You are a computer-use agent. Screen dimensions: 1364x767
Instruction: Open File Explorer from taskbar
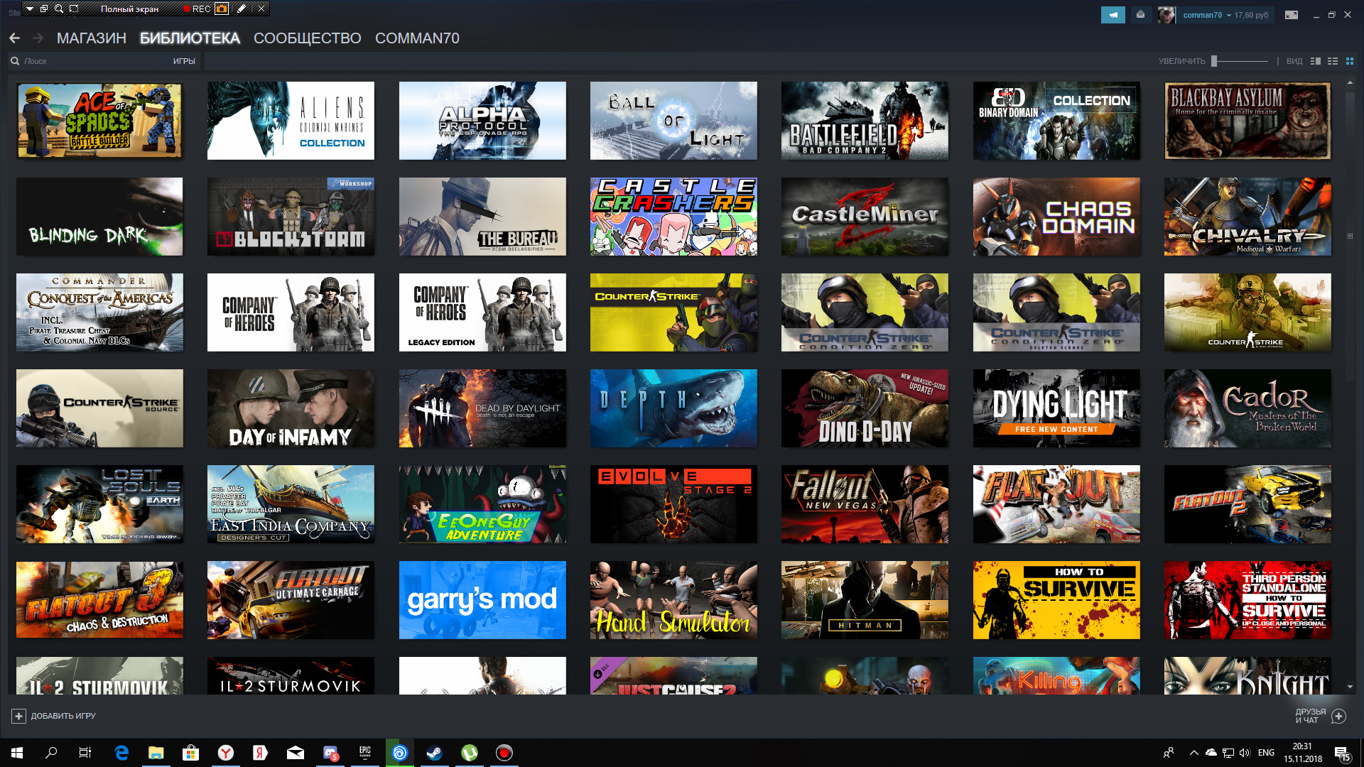[156, 753]
